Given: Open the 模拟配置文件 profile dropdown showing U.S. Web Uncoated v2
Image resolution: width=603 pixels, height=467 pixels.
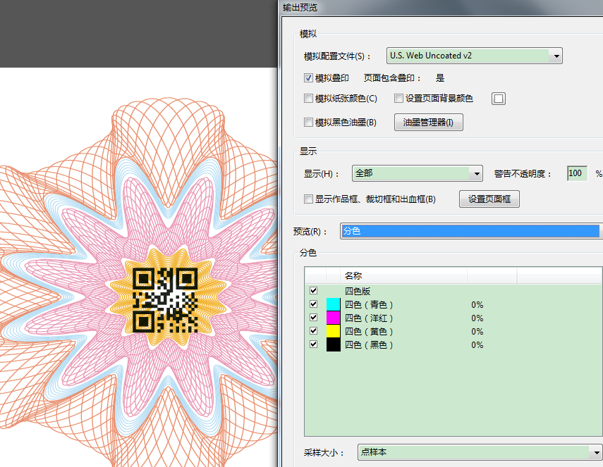Looking at the screenshot, I should click(x=556, y=56).
